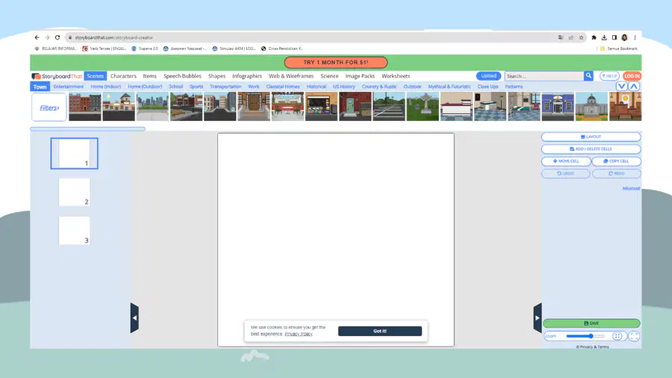Click the LAYOUT button
Image resolution: width=672 pixels, height=378 pixels.
coord(591,137)
